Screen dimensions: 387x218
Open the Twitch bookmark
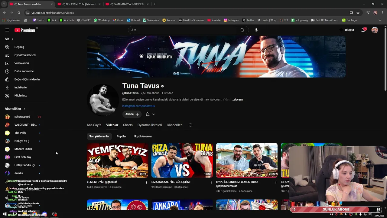[38, 20]
